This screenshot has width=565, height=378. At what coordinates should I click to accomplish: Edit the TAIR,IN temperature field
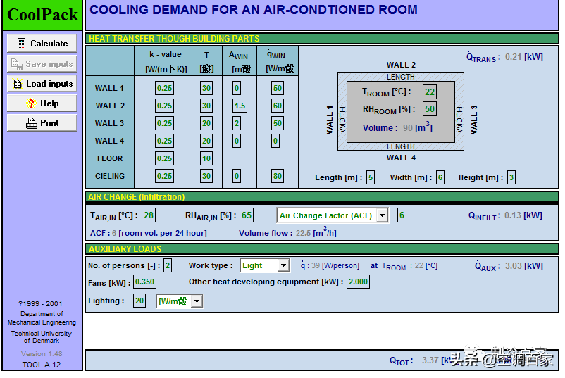149,215
